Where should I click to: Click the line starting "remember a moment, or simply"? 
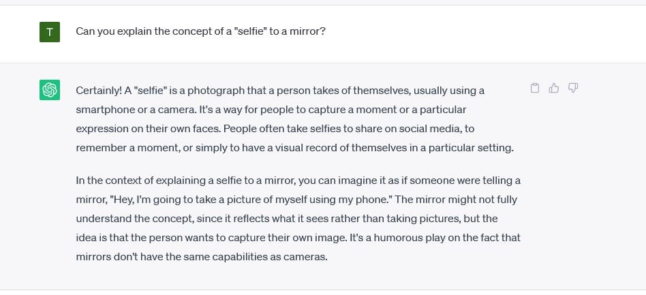coord(294,148)
